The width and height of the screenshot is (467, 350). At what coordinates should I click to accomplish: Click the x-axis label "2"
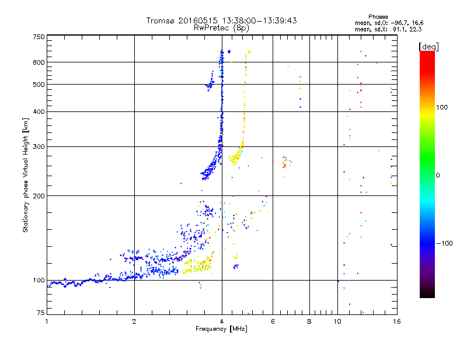tap(134, 321)
